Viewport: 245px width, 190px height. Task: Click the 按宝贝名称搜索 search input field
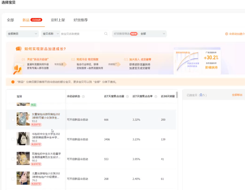82,34
